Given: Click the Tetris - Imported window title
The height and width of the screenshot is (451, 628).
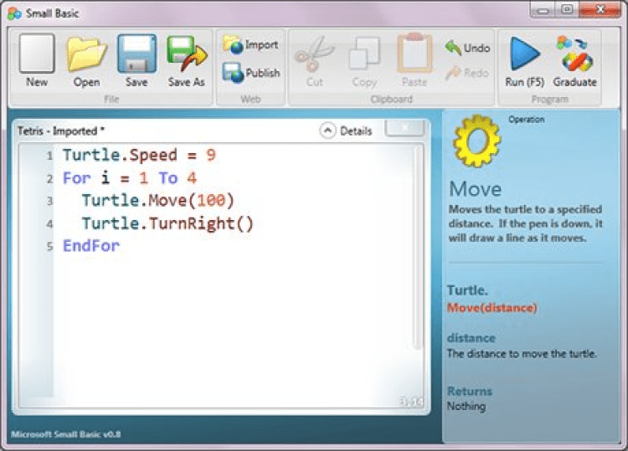Looking at the screenshot, I should click(61, 131).
